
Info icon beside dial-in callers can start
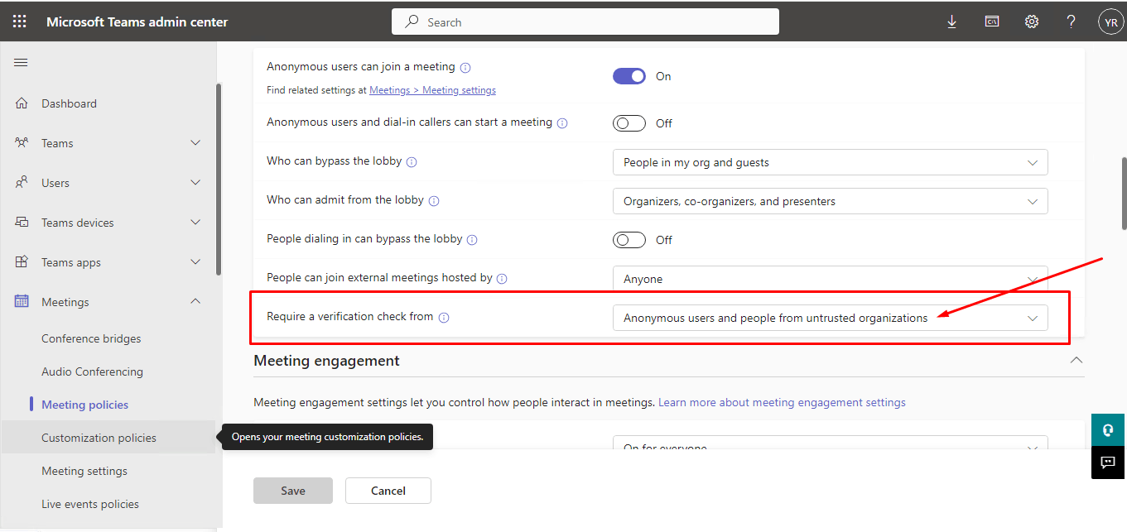tap(562, 123)
